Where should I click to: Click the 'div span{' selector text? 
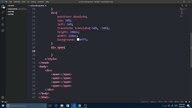(58, 47)
